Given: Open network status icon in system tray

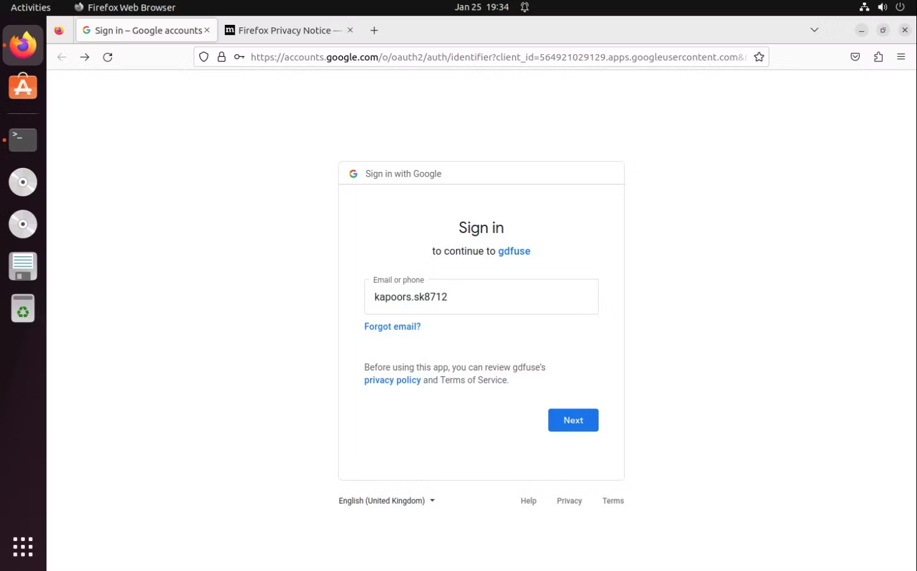Looking at the screenshot, I should [x=864, y=7].
